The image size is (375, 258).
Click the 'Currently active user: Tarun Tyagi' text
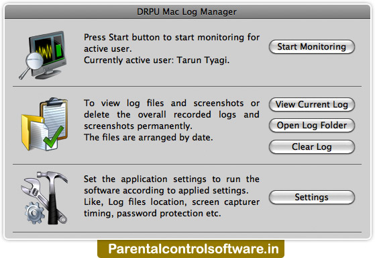click(157, 60)
